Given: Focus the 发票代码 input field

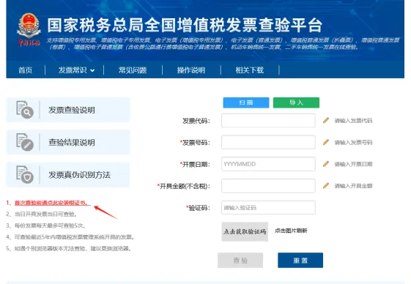Looking at the screenshot, I should (x=268, y=121).
